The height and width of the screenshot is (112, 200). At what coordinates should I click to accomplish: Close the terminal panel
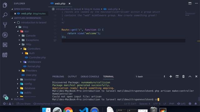196,77
